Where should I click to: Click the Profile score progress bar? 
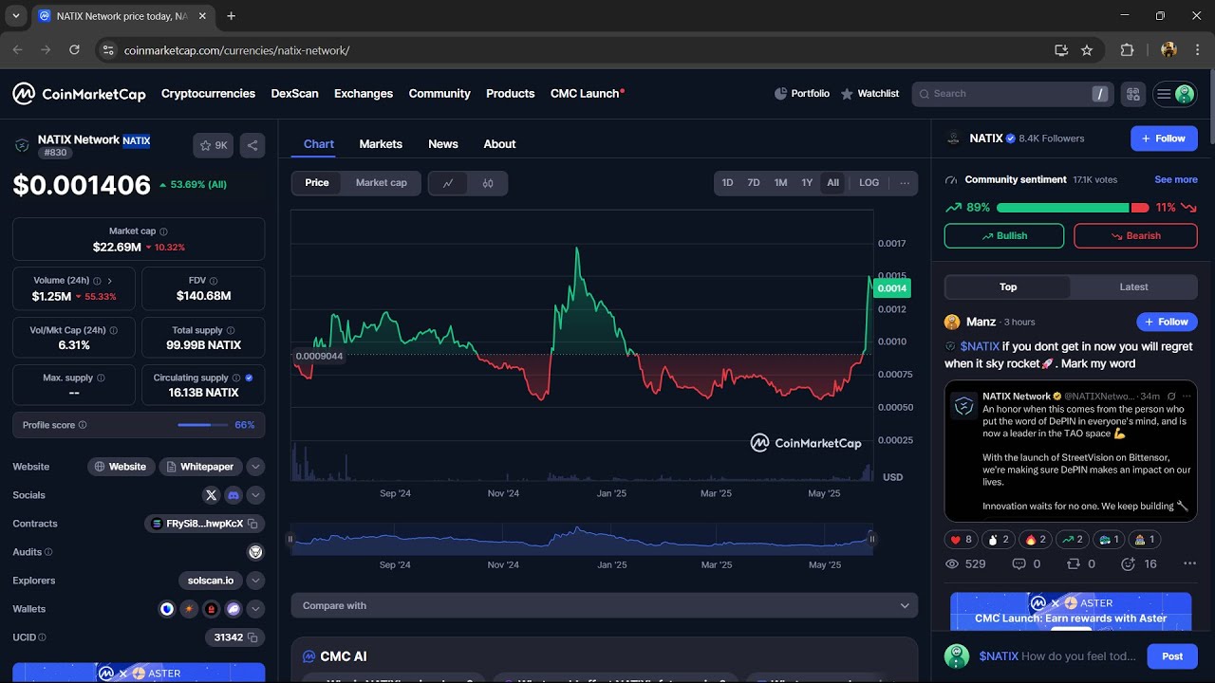pyautogui.click(x=202, y=425)
